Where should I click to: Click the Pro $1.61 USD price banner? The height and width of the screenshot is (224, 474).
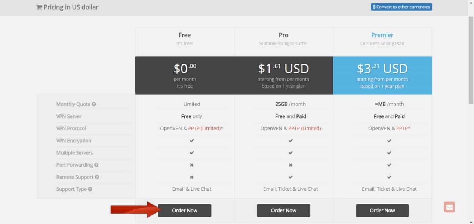pyautogui.click(x=283, y=75)
